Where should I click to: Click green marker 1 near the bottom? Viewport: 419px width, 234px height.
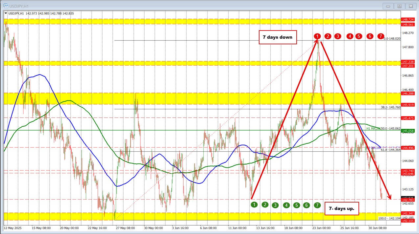coord(254,204)
